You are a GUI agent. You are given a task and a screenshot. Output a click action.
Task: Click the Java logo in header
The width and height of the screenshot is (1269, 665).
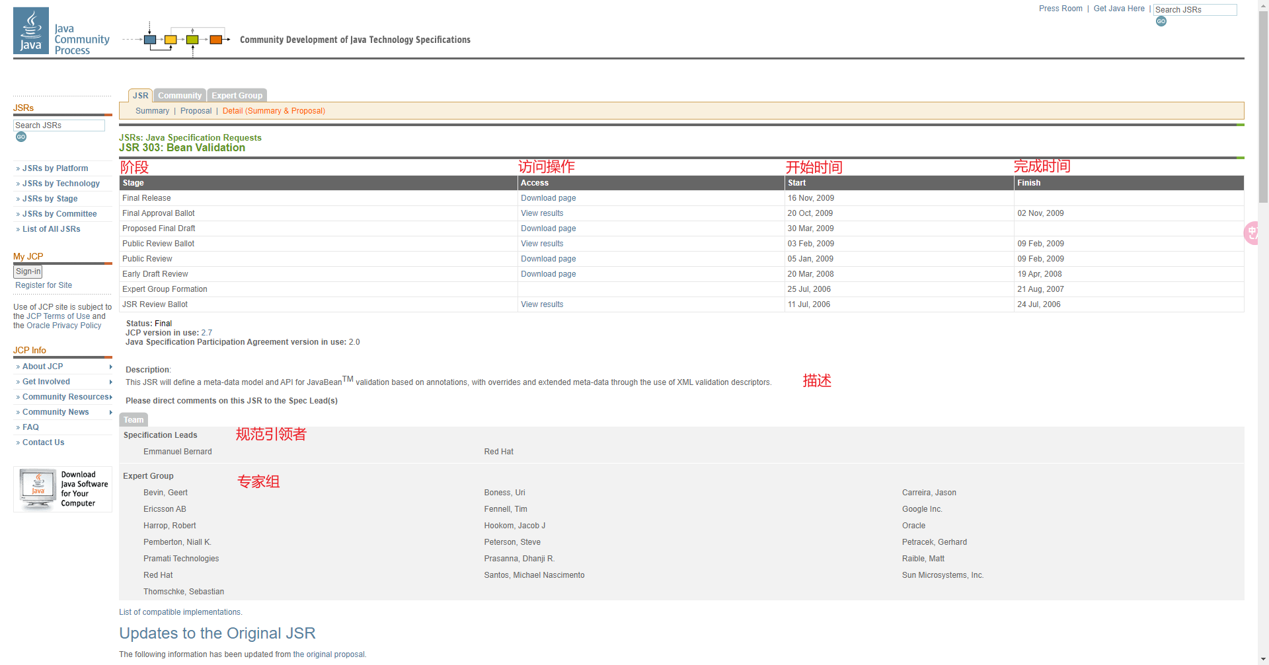(31, 30)
